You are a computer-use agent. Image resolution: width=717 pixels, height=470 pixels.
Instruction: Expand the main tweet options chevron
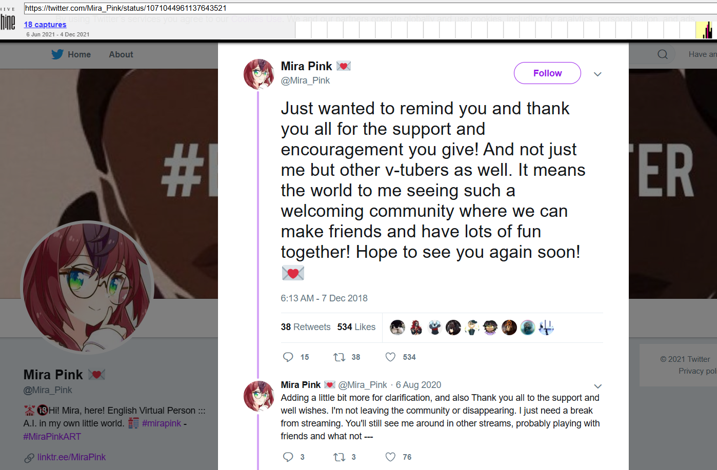(597, 74)
